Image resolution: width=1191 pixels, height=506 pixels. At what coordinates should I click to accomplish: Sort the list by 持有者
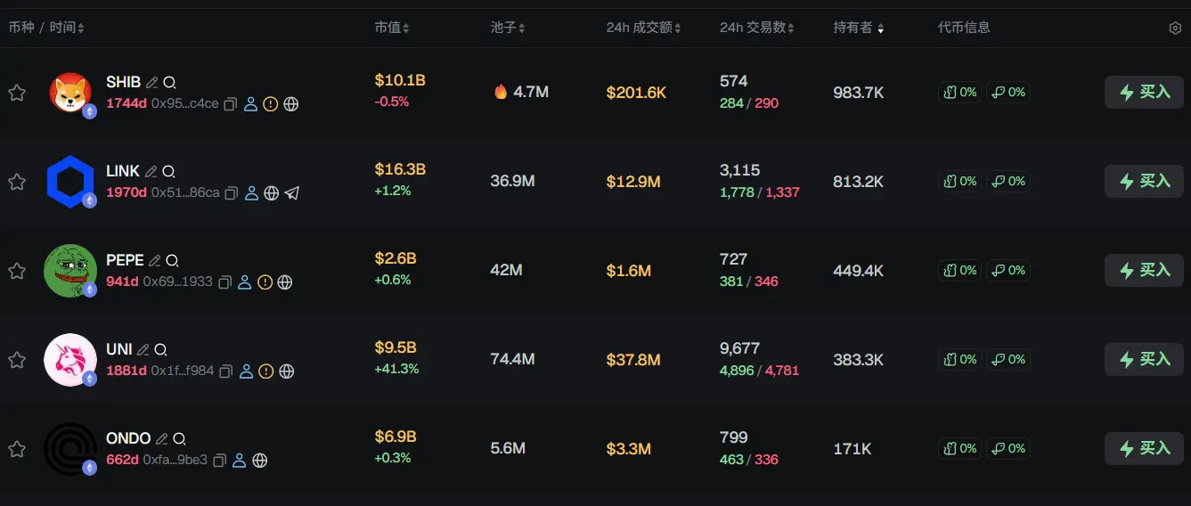tap(858, 28)
